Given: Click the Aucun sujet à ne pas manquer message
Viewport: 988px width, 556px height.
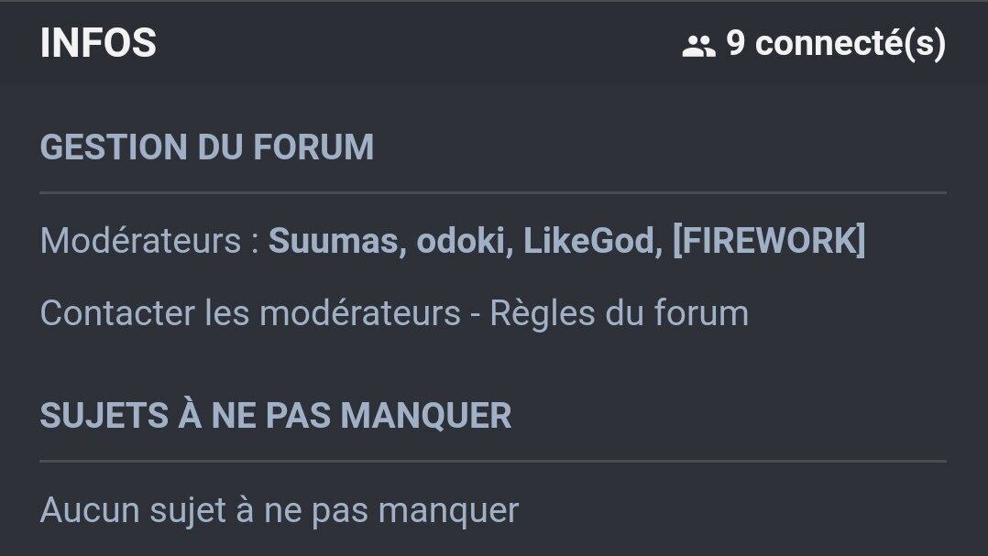Looking at the screenshot, I should click(x=280, y=510).
